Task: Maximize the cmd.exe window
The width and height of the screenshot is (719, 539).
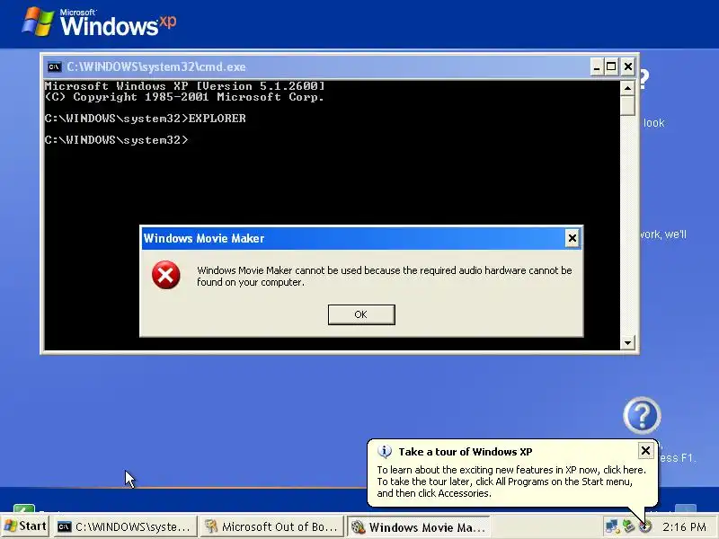Action: click(x=611, y=66)
